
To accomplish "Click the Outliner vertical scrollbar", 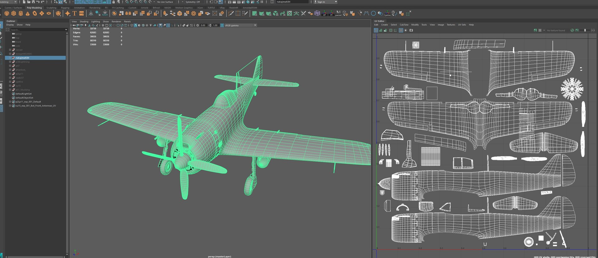I will (x=67, y=143).
